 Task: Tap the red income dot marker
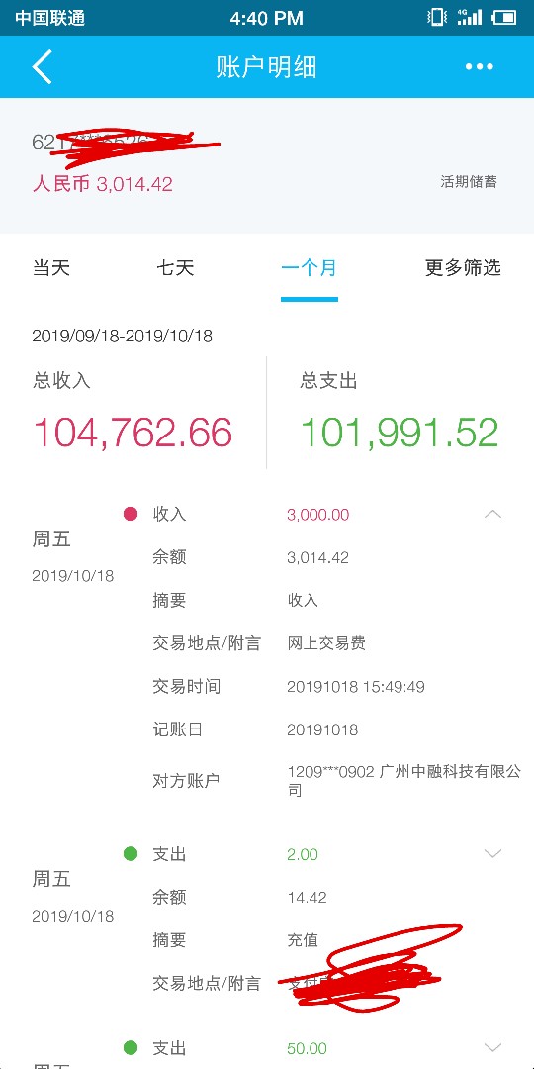click(131, 514)
